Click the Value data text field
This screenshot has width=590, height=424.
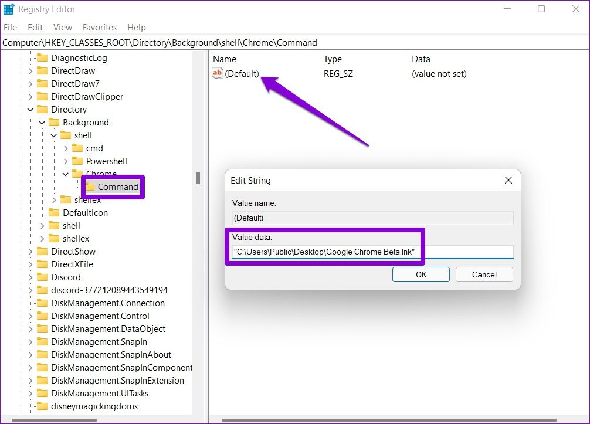click(x=372, y=252)
